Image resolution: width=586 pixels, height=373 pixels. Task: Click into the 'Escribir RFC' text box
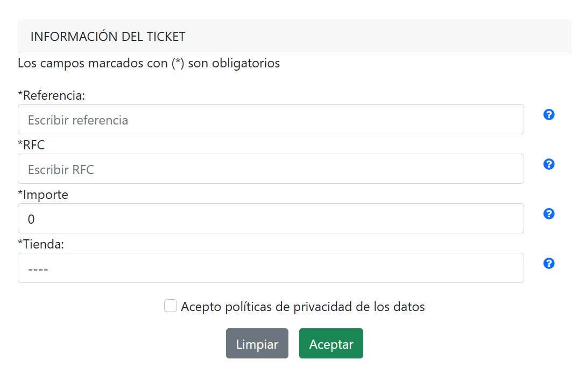pyautogui.click(x=271, y=169)
